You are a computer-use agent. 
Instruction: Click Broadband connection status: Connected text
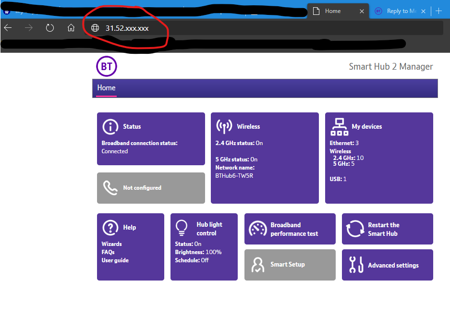(139, 147)
